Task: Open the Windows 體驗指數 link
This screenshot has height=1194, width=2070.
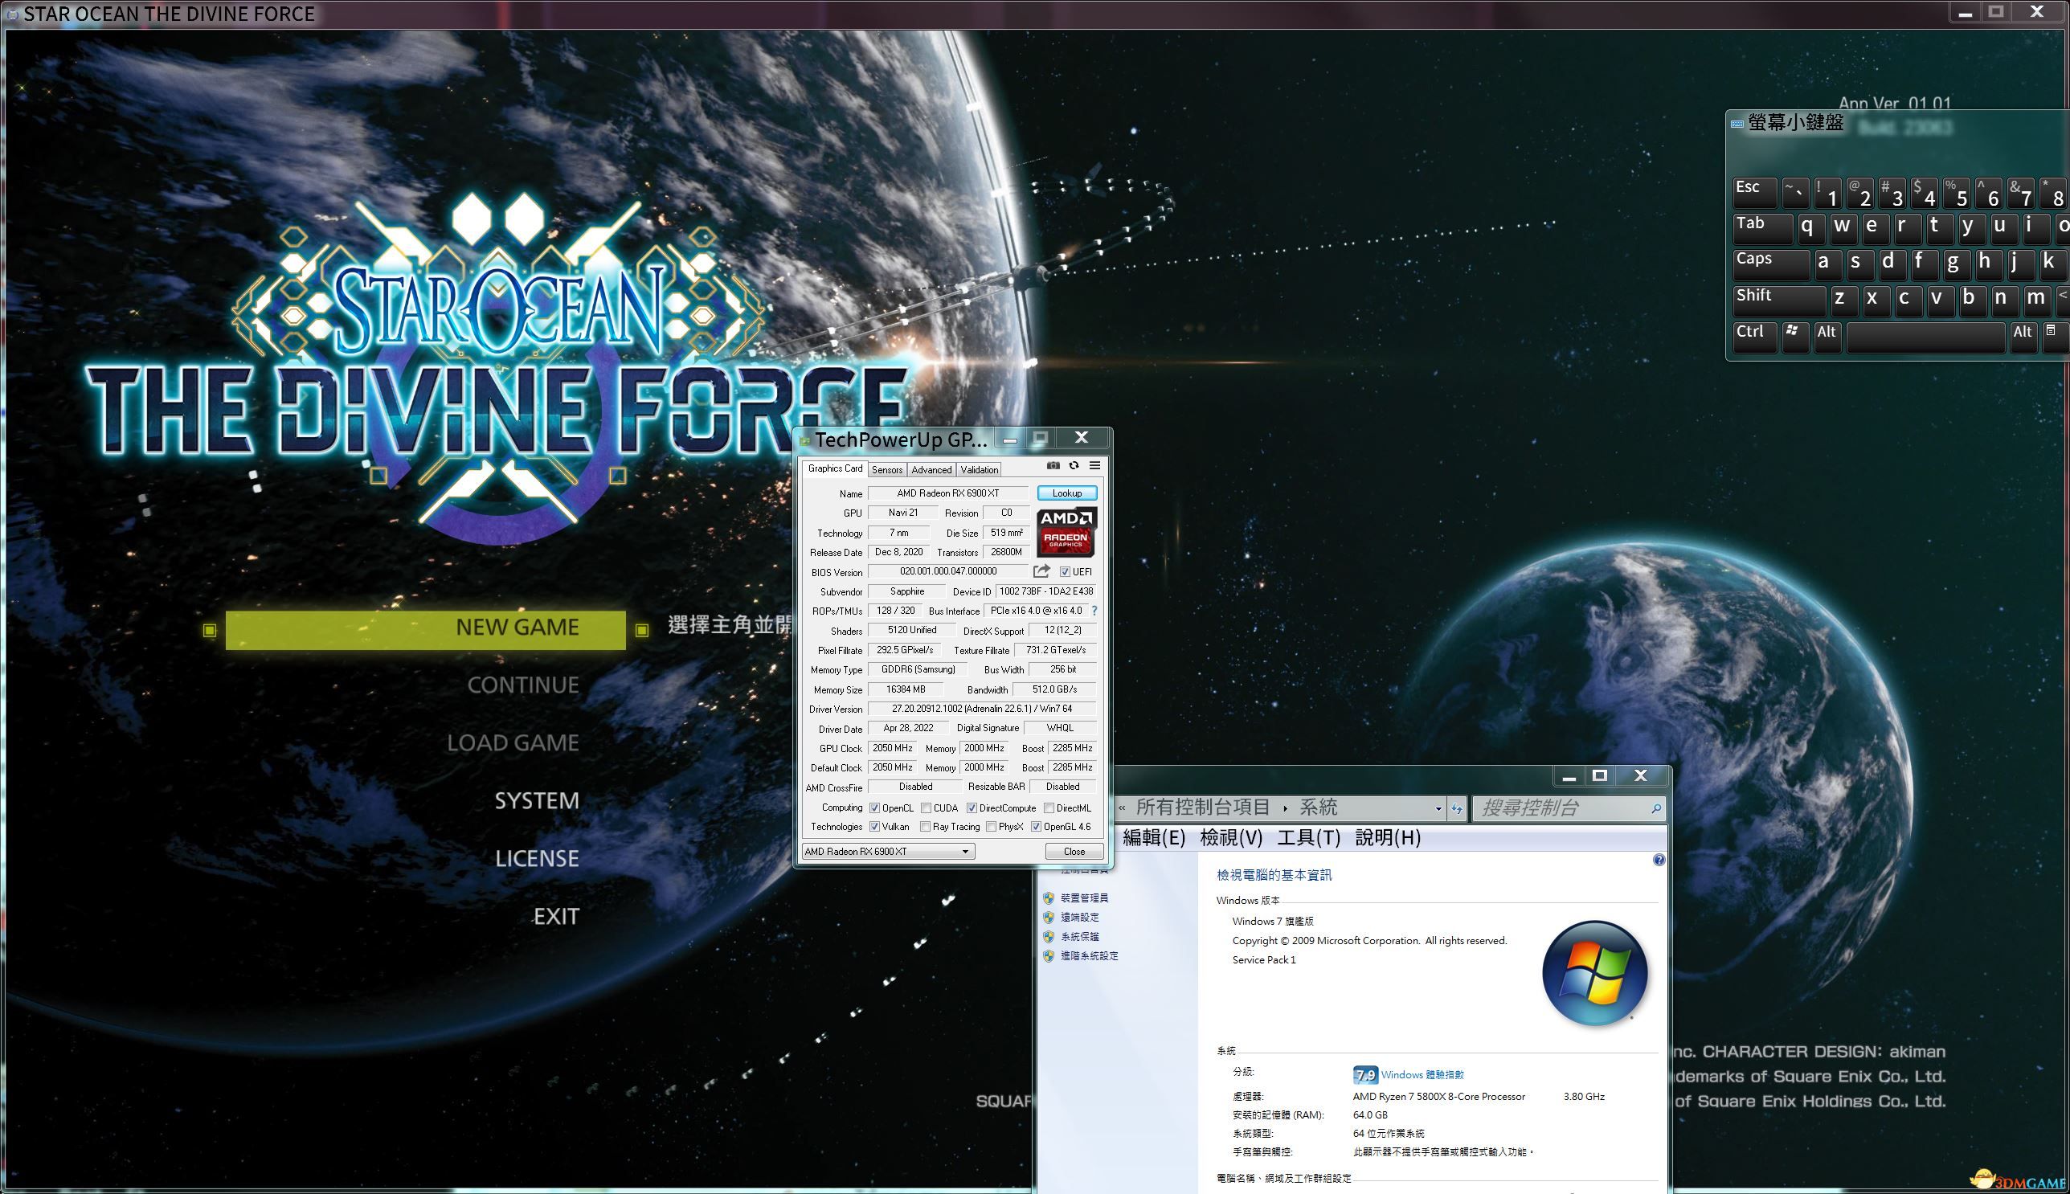Action: click(1422, 1074)
